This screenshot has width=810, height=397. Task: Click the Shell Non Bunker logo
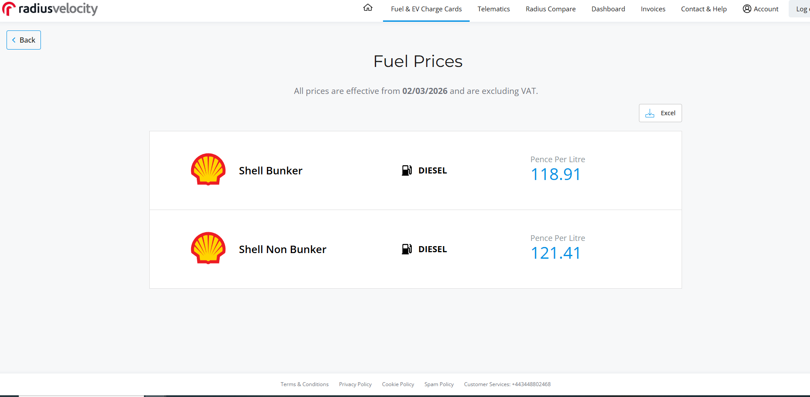point(208,248)
